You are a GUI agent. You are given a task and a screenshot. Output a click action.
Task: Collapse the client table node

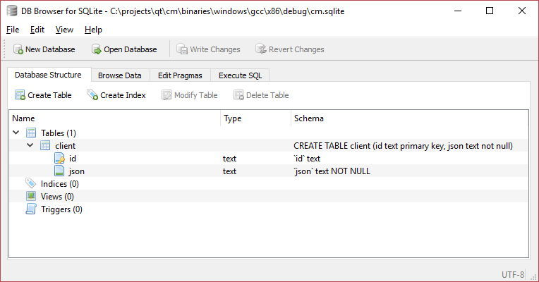point(30,146)
